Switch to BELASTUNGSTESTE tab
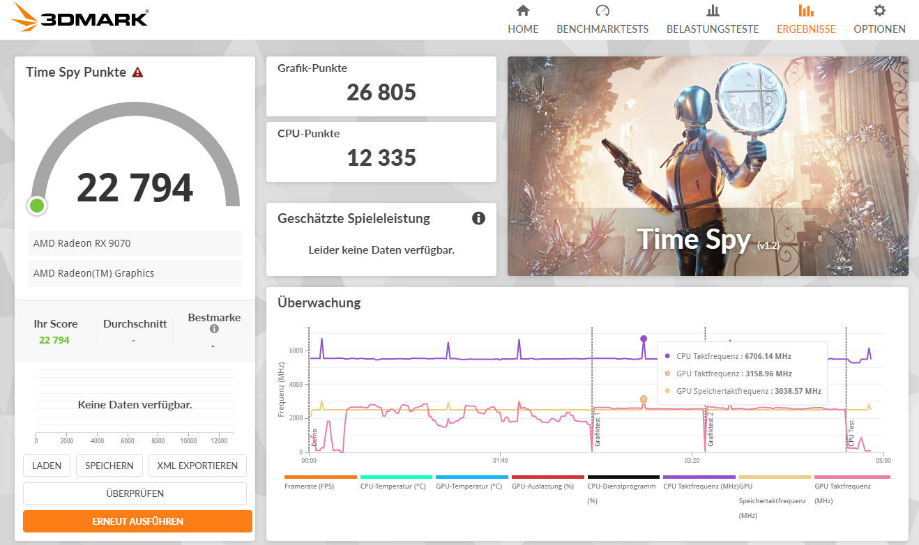This screenshot has width=919, height=545. coord(713,29)
